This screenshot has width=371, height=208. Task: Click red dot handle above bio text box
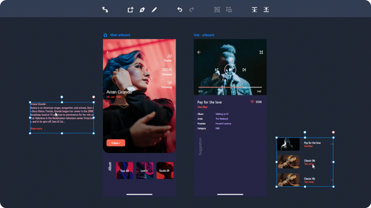94,97
